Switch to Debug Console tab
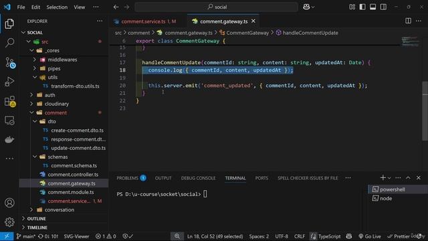Screen dimensions: 428x241 click(198, 178)
